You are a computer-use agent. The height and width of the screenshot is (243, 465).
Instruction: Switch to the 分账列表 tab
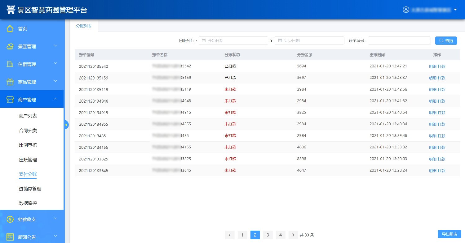coord(84,26)
